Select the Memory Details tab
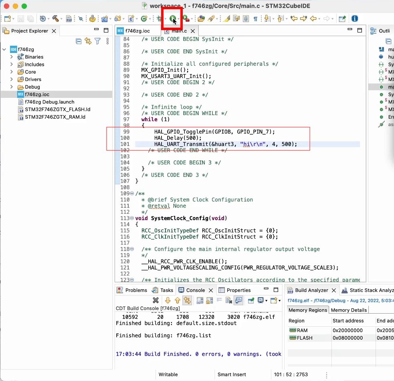 pos(349,310)
